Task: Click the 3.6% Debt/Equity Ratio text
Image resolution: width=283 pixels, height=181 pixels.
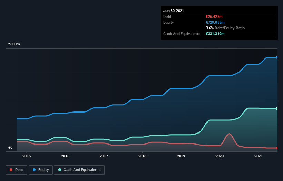Action: point(225,28)
